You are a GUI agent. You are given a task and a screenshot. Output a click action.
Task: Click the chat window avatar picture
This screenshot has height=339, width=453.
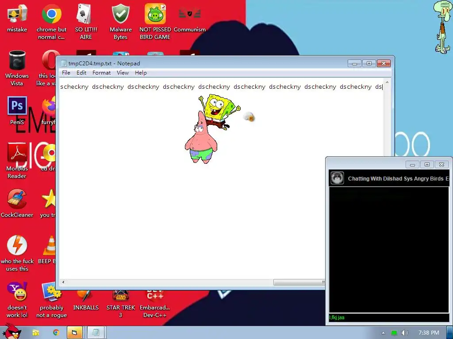click(337, 178)
